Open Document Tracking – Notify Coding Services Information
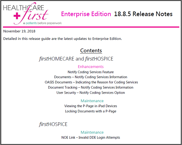This screenshot has height=145, width=182. (x=91, y=87)
